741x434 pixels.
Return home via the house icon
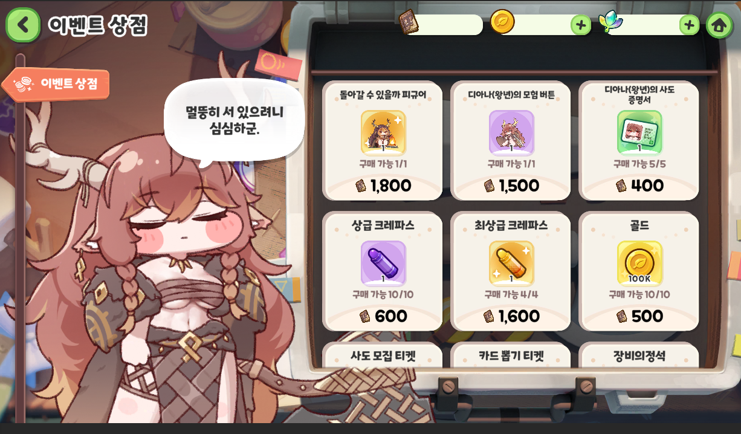click(719, 25)
